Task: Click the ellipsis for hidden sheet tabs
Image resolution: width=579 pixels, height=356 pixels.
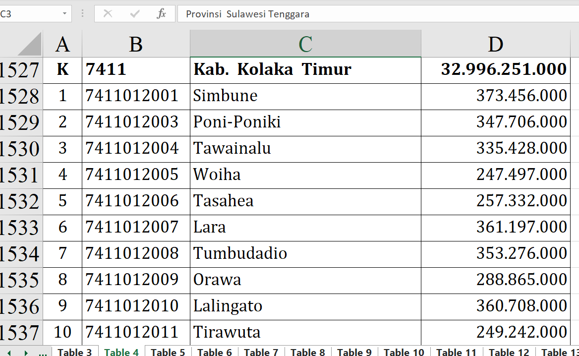Action: (43, 352)
